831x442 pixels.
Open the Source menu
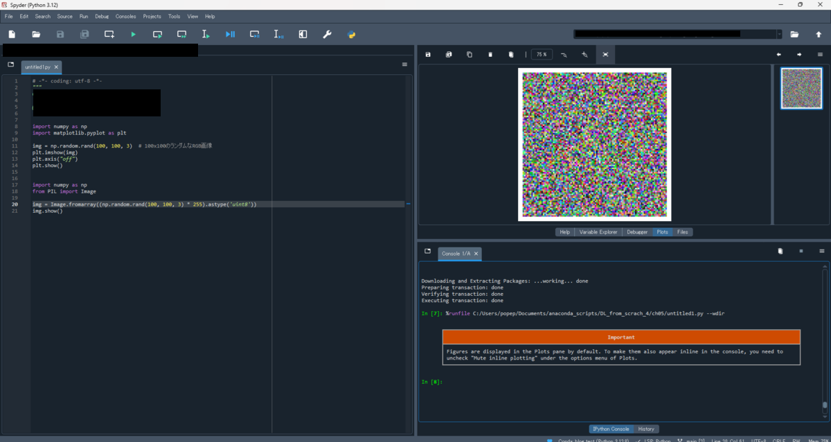(x=65, y=16)
